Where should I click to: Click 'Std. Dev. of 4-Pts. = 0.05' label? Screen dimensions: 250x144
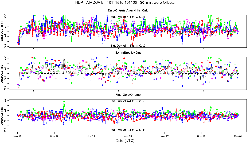tap(128, 101)
